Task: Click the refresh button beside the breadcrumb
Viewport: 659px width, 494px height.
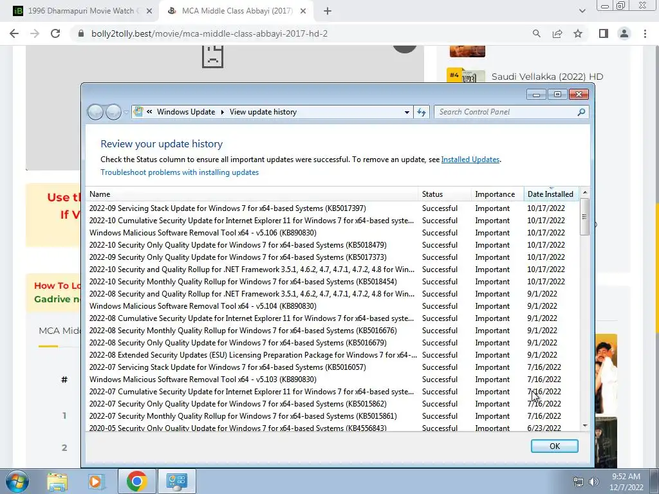Action: (422, 112)
